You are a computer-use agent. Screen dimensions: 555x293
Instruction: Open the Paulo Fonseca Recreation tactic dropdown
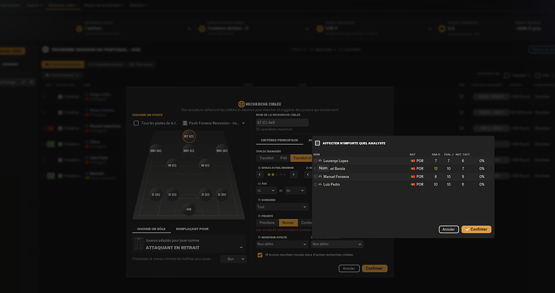tap(214, 123)
